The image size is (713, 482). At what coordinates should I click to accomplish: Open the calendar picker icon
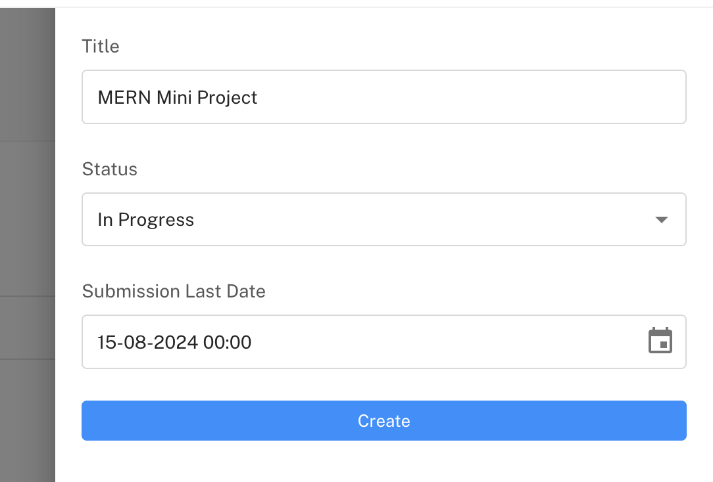coord(660,341)
